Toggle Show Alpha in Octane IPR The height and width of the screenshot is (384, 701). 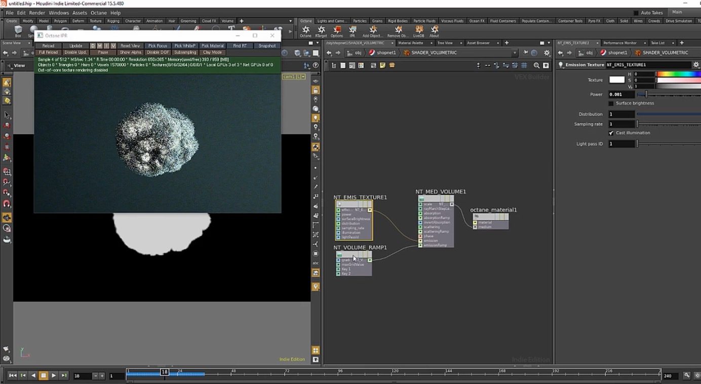(x=130, y=52)
